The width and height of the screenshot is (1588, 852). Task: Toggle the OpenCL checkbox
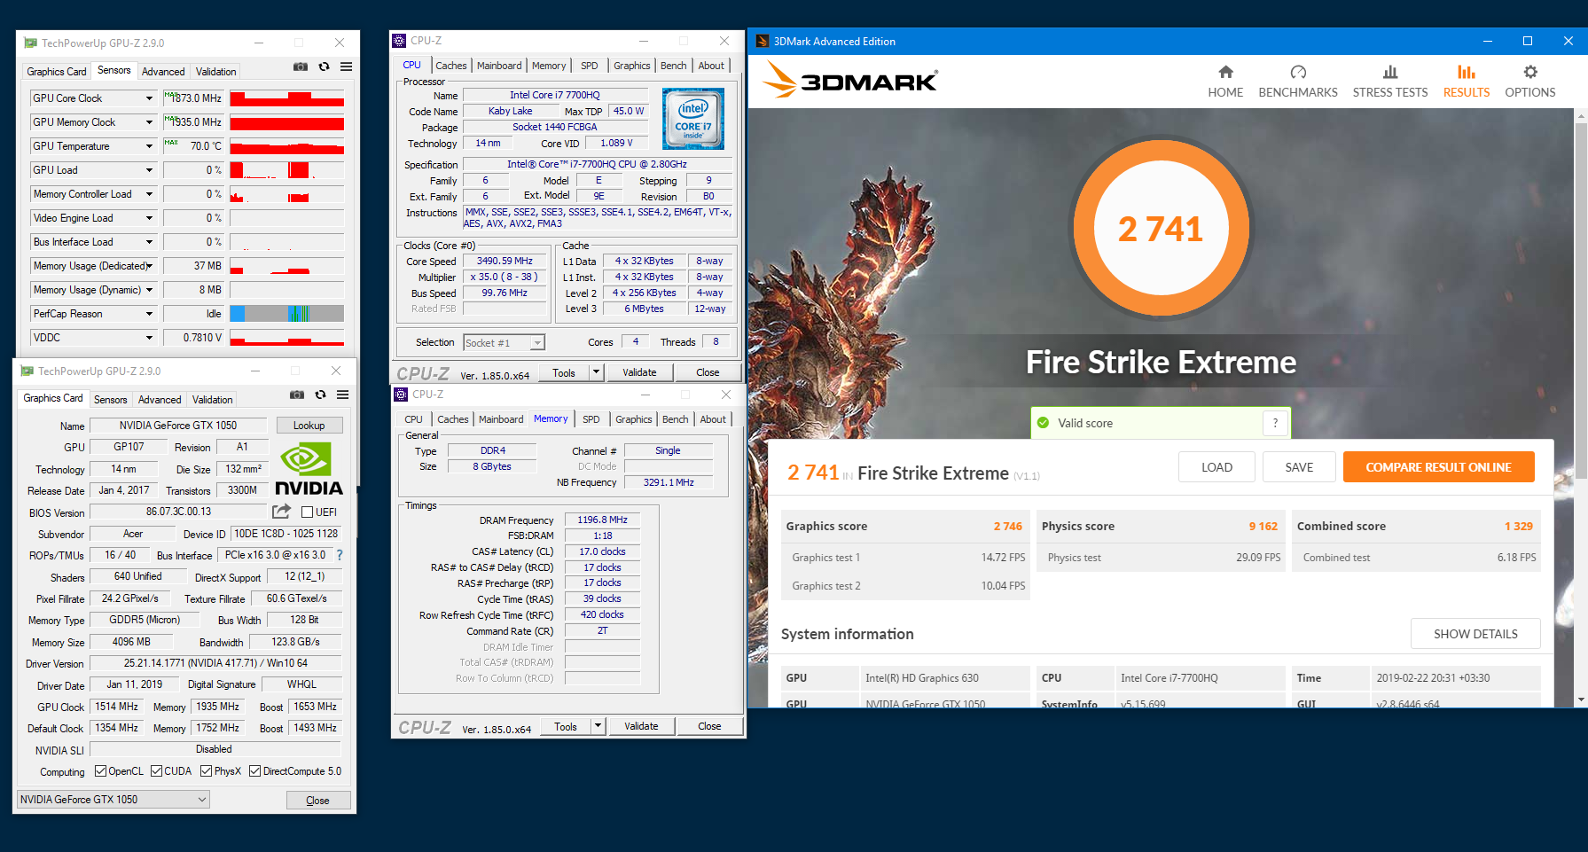click(100, 770)
